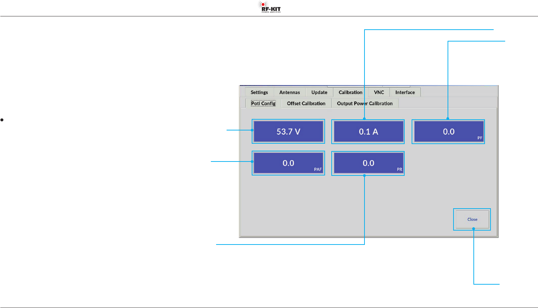Open the Offset Calibration sub-tab

(306, 104)
